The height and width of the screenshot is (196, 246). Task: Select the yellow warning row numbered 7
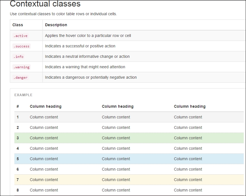click(x=129, y=180)
